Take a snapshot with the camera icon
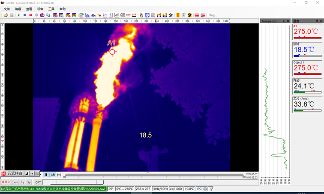This screenshot has height=194, width=324. tap(42, 15)
